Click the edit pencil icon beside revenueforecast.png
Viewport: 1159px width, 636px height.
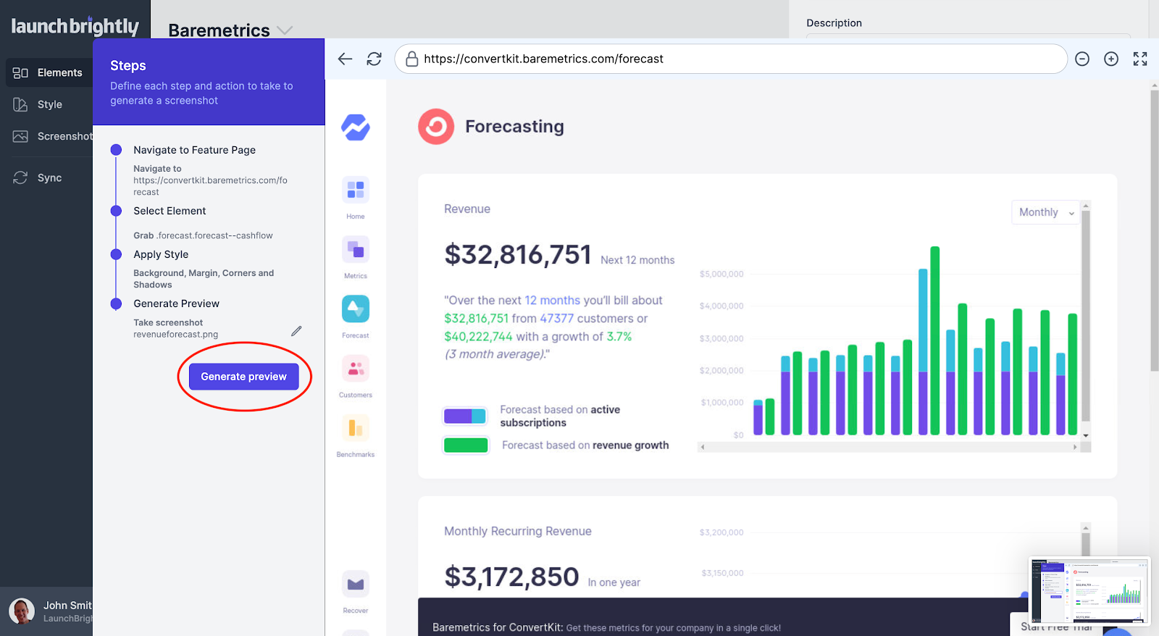coord(296,331)
